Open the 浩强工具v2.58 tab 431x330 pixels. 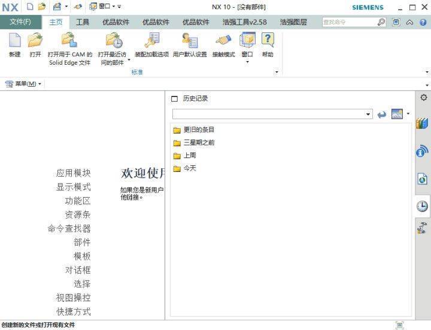244,22
